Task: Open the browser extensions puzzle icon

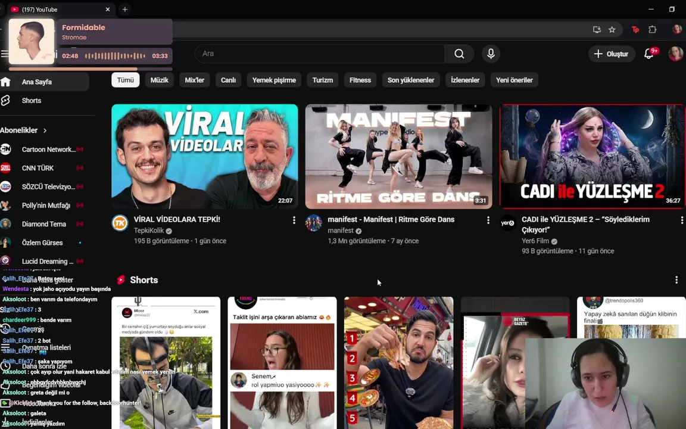Action: pos(652,30)
